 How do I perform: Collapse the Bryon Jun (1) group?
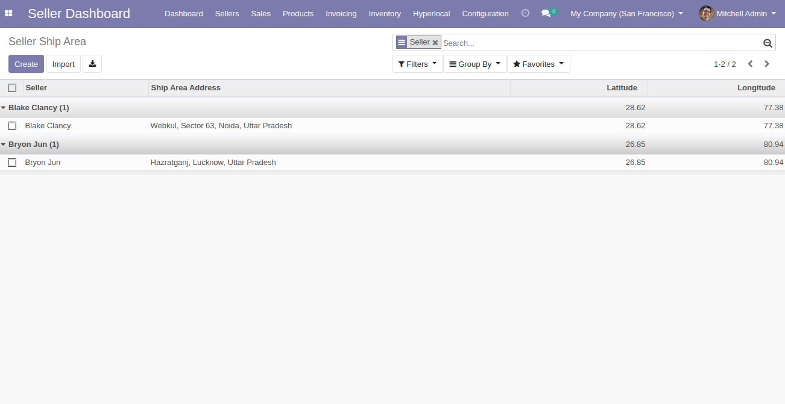[30, 145]
